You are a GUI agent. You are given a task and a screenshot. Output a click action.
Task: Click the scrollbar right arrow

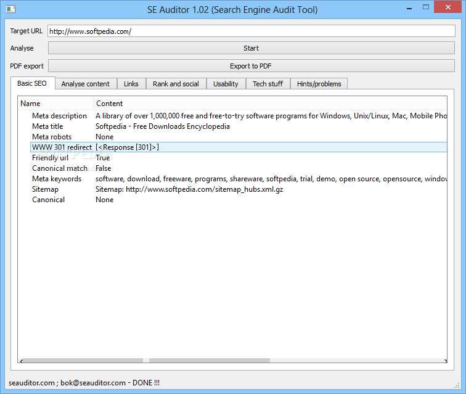point(445,361)
